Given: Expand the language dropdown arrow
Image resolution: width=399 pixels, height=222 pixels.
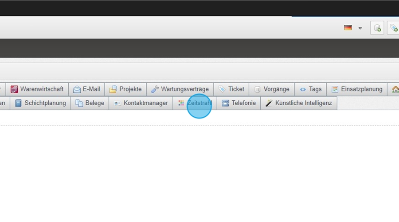Looking at the screenshot, I should pos(360,28).
